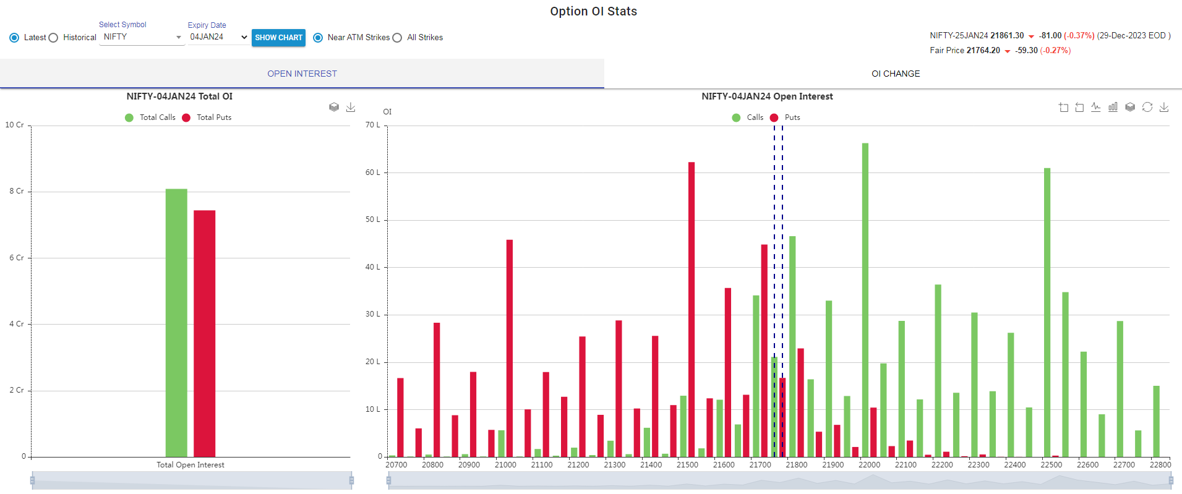Download the Total OI chart as image
Screen dimensions: 1182x494
351,108
